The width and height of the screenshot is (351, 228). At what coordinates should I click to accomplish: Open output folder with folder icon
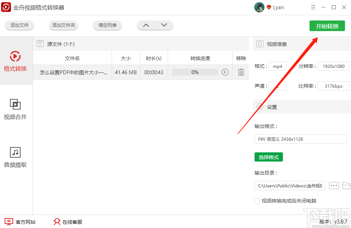pyautogui.click(x=346, y=185)
